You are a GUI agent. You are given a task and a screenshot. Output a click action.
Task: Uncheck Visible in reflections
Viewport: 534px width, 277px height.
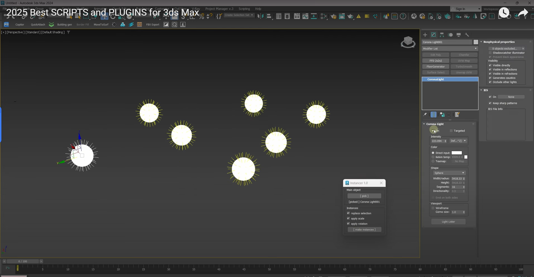click(490, 69)
